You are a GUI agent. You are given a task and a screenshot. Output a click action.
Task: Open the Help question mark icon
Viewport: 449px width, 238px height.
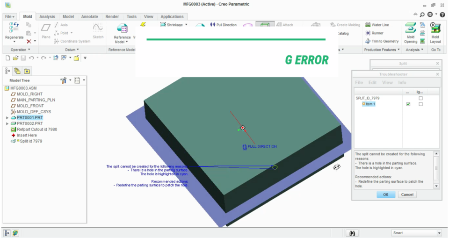click(x=442, y=14)
